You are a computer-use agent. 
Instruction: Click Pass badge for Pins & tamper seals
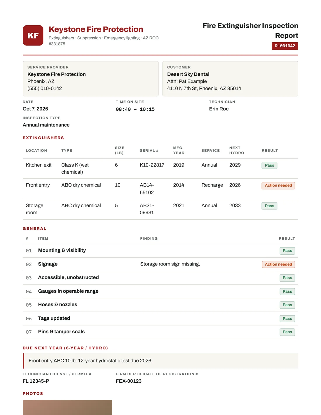coord(287,332)
